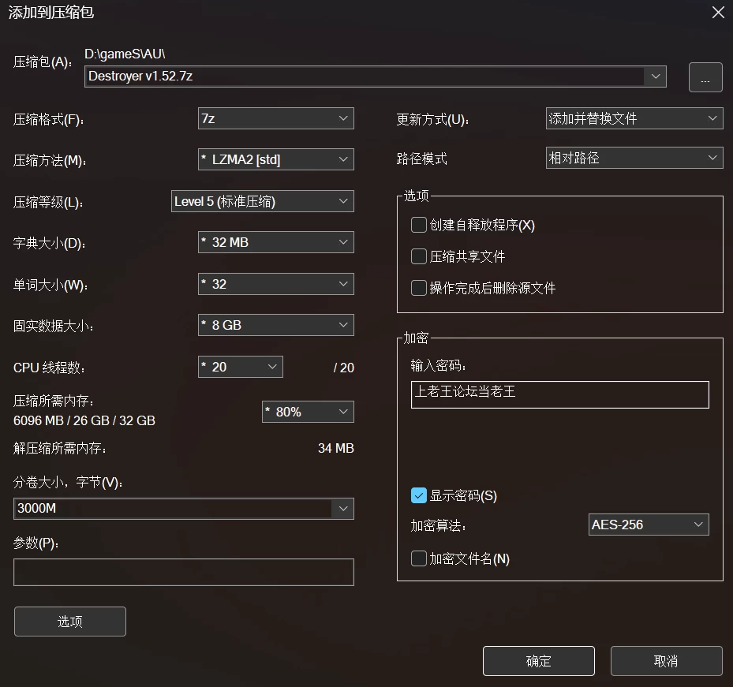
Task: Click the "/ 20" thread count text
Action: click(x=343, y=368)
